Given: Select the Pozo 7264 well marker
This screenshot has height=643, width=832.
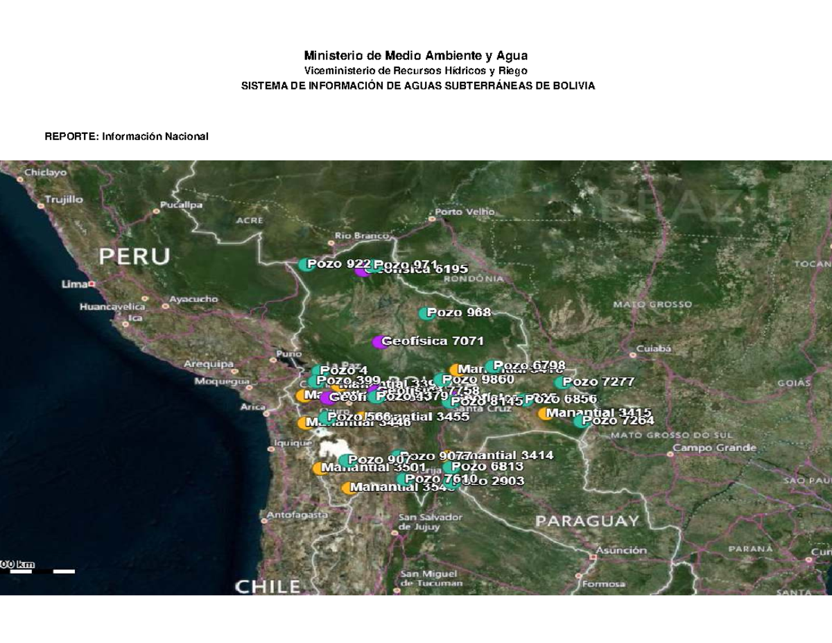Looking at the screenshot, I should [x=578, y=421].
